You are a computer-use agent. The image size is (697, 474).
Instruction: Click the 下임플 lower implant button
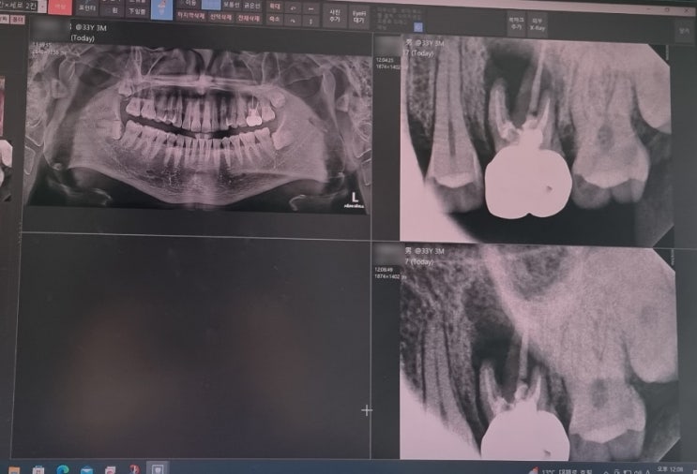tap(137, 11)
